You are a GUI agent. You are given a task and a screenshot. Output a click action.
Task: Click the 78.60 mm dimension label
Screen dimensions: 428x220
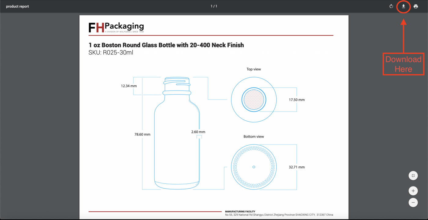click(x=142, y=134)
